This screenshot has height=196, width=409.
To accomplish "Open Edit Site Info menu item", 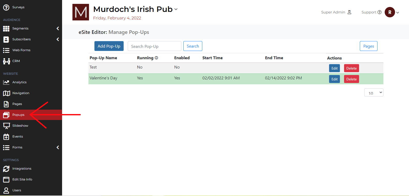I will click(x=22, y=179).
